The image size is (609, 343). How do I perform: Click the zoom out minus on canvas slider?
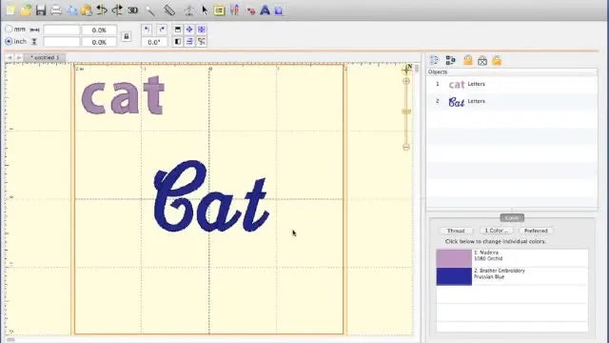406,148
